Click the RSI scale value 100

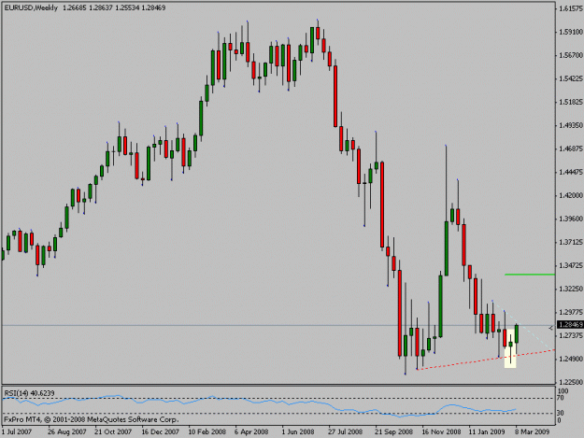point(563,391)
